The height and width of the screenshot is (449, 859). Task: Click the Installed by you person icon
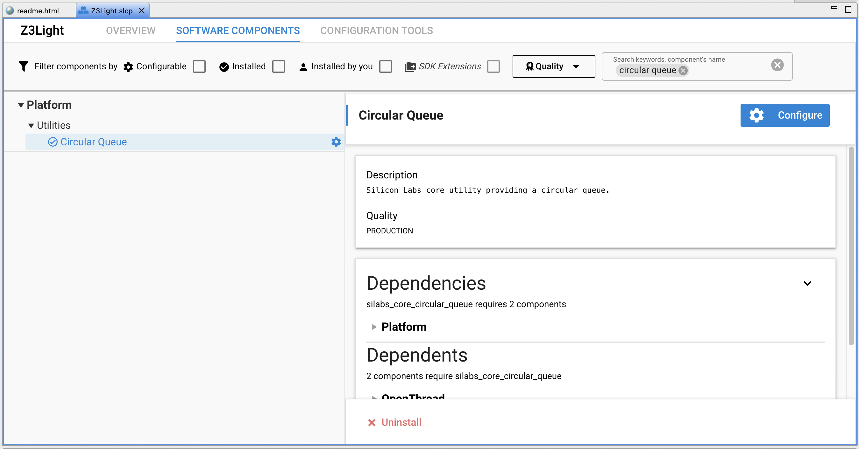(303, 66)
